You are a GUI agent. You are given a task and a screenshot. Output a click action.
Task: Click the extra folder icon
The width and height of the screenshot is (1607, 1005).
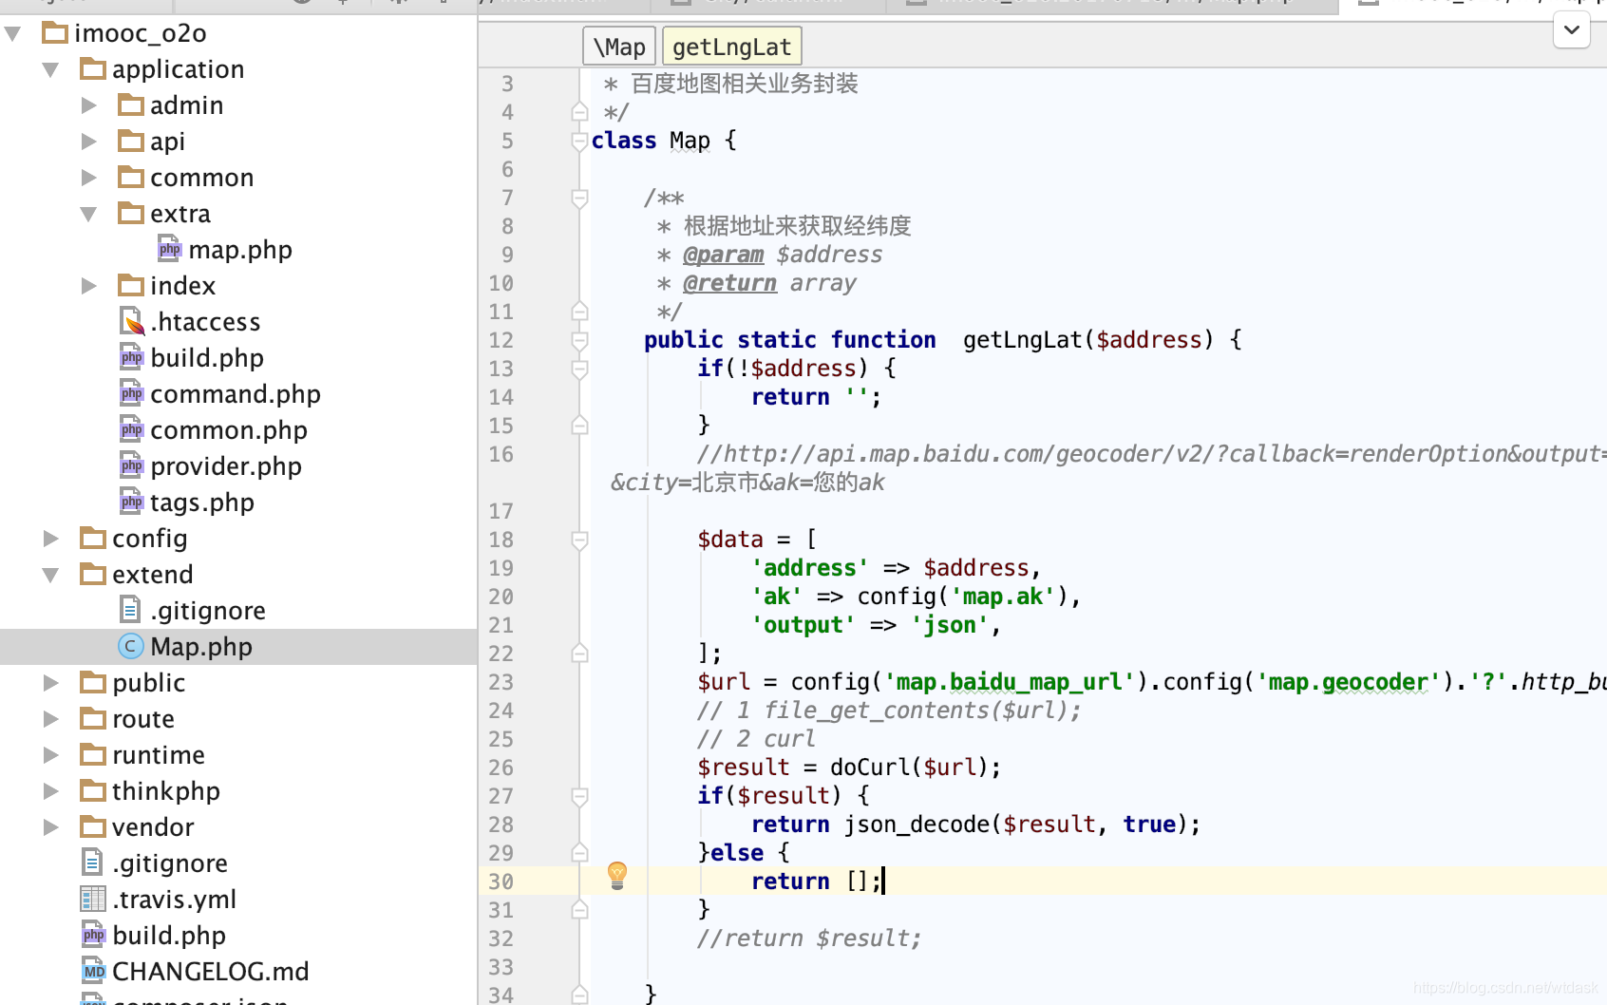(131, 214)
